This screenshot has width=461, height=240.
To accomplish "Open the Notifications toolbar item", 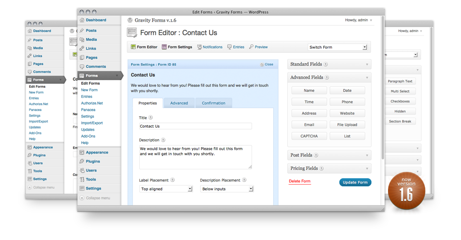I will coord(199,47).
